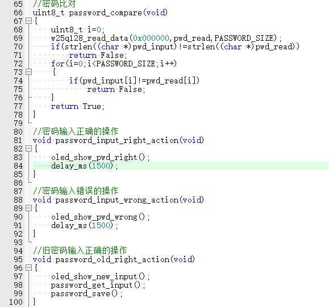Collapse password_old_right_action fold at line 96
329x307 pixels.
pyautogui.click(x=28, y=268)
